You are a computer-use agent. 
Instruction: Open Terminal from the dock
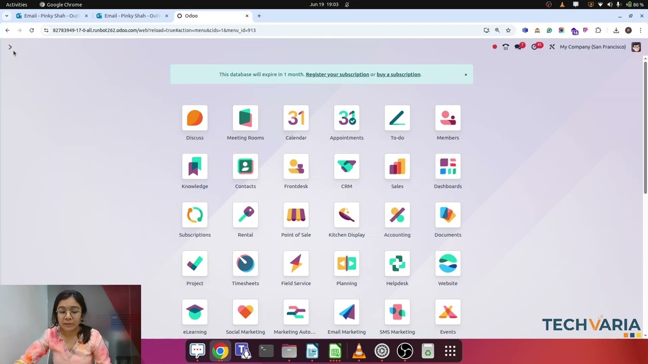click(x=266, y=351)
